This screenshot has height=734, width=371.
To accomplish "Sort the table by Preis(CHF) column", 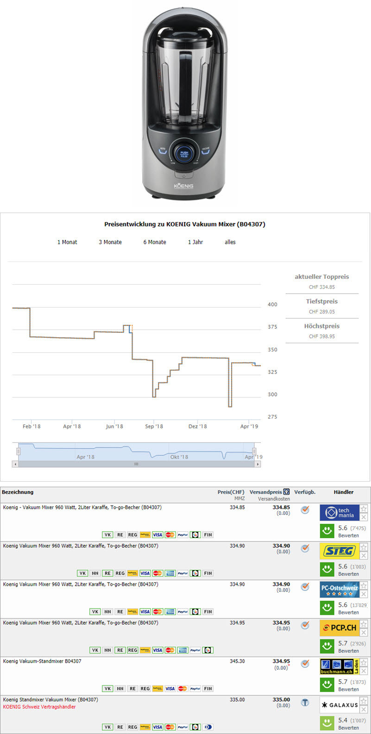I will pos(231,492).
